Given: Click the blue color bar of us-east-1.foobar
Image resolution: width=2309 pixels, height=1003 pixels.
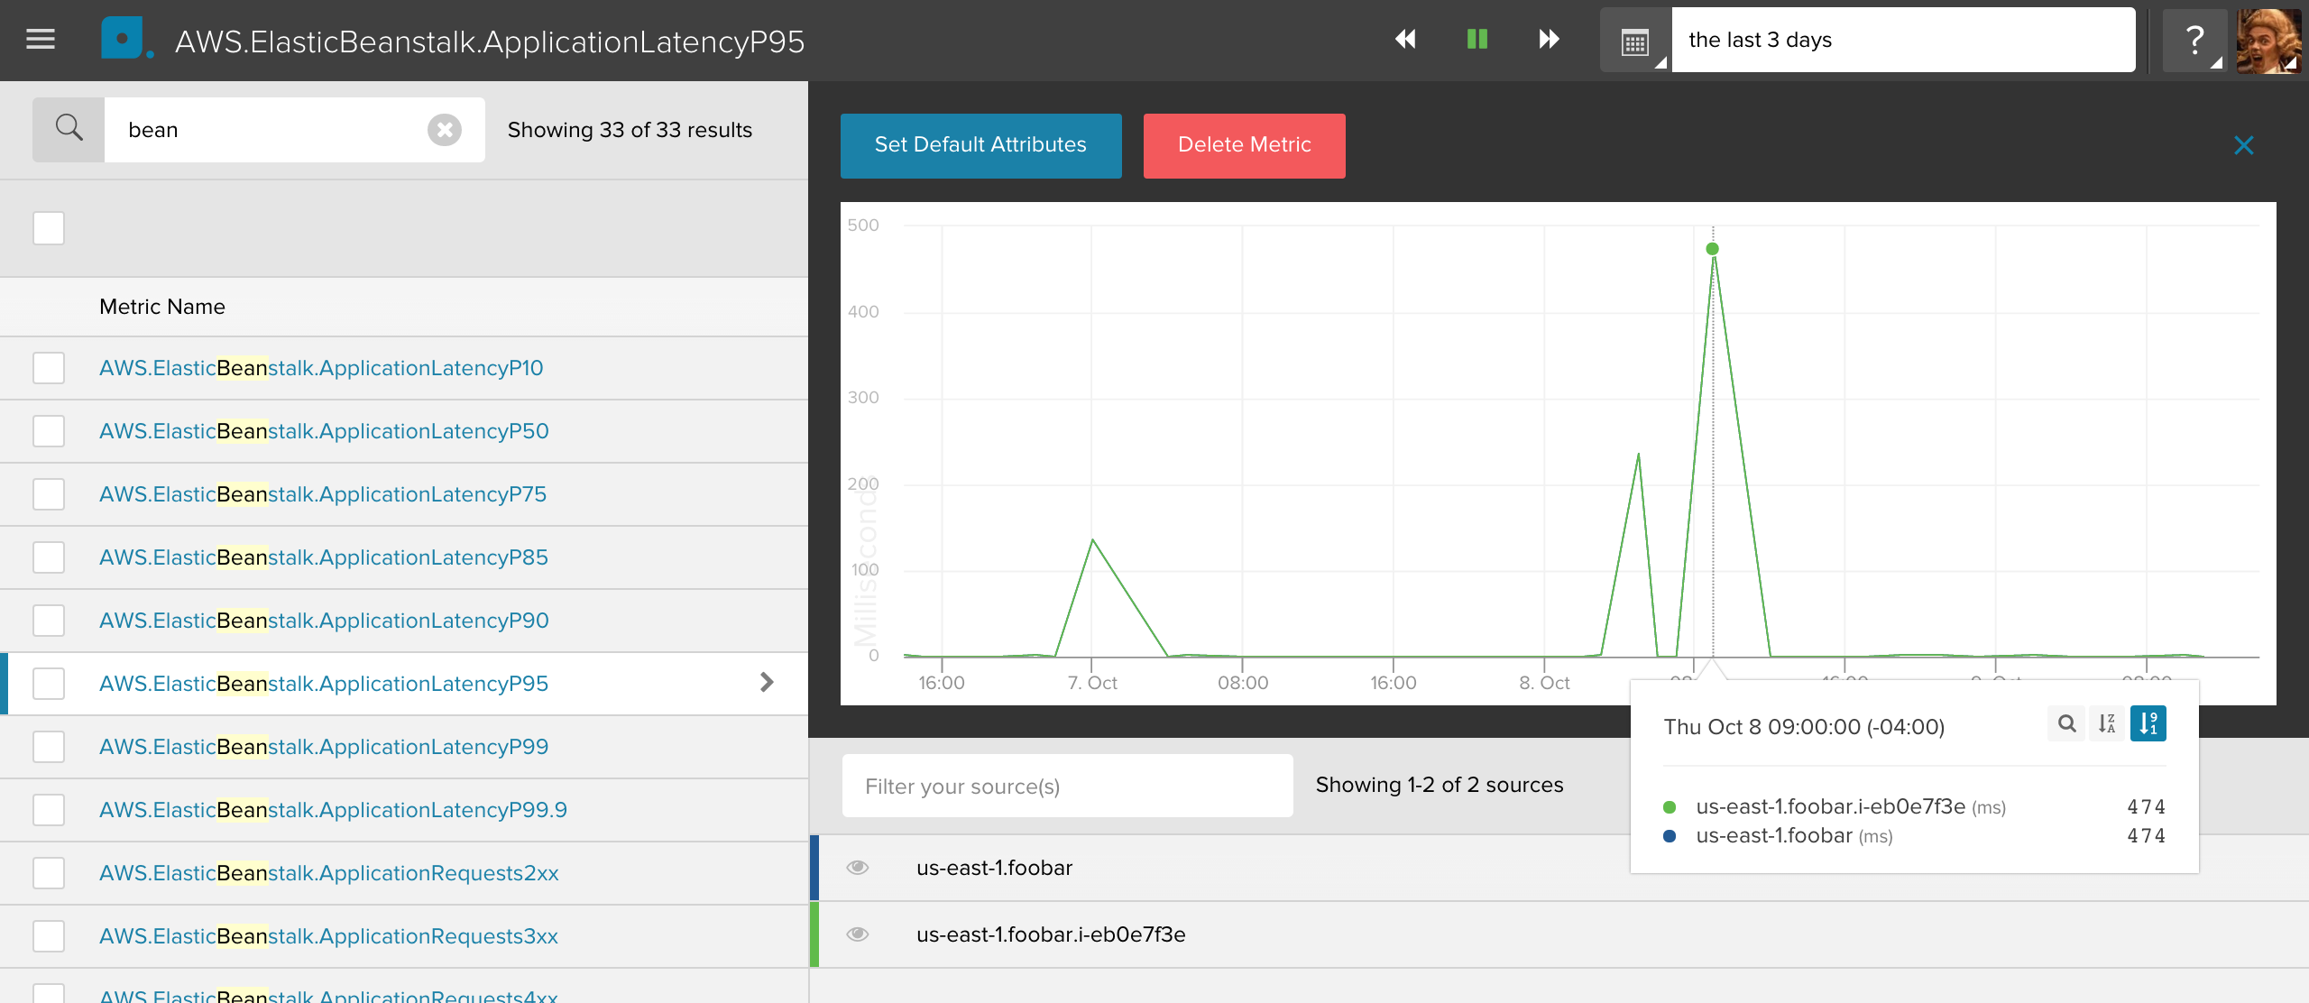Looking at the screenshot, I should [x=814, y=868].
